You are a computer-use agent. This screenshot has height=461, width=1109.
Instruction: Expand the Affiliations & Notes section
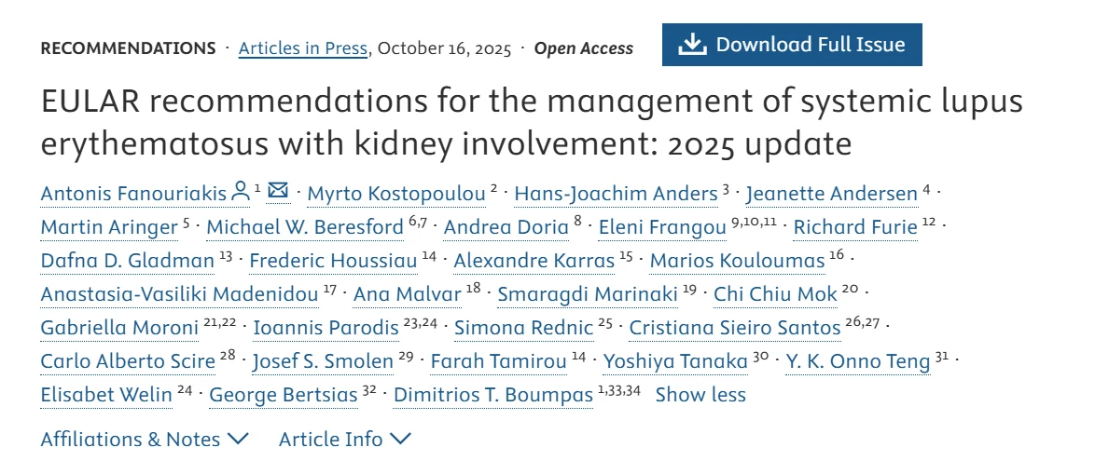coord(145,439)
